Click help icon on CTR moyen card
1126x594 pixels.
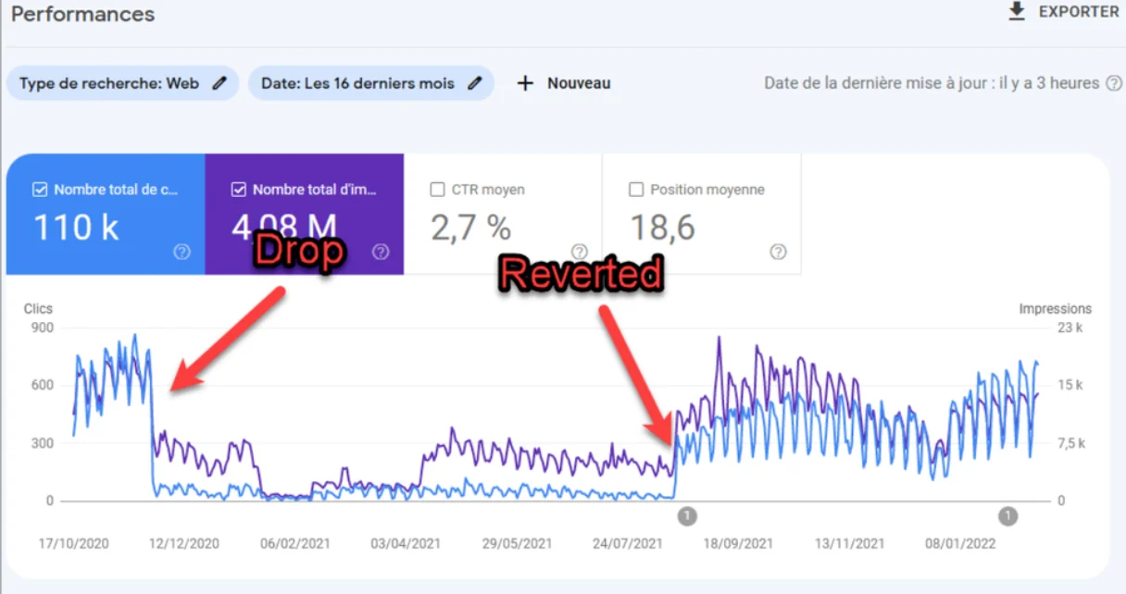580,252
